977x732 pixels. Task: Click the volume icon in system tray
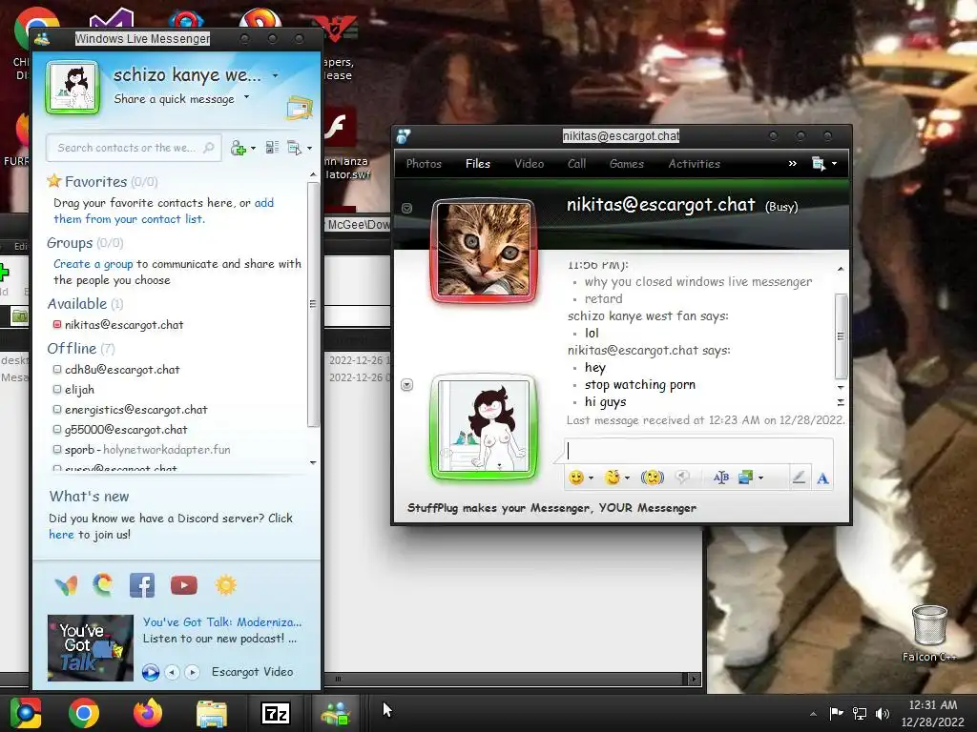pos(883,714)
